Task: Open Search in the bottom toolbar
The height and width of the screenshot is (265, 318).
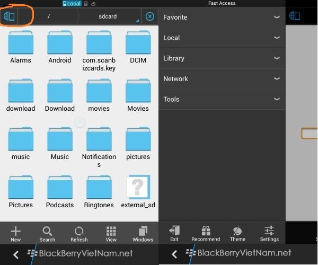Action: tap(47, 234)
